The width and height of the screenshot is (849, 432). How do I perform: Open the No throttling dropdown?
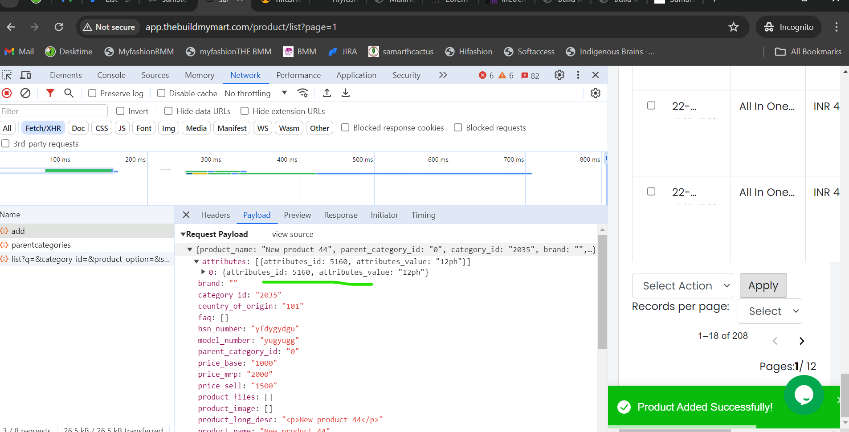tap(256, 93)
